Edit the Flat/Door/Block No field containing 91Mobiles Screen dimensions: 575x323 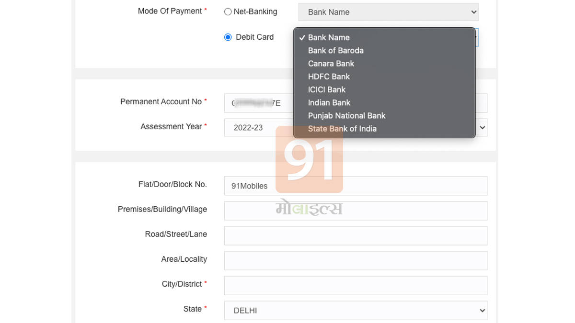356,186
